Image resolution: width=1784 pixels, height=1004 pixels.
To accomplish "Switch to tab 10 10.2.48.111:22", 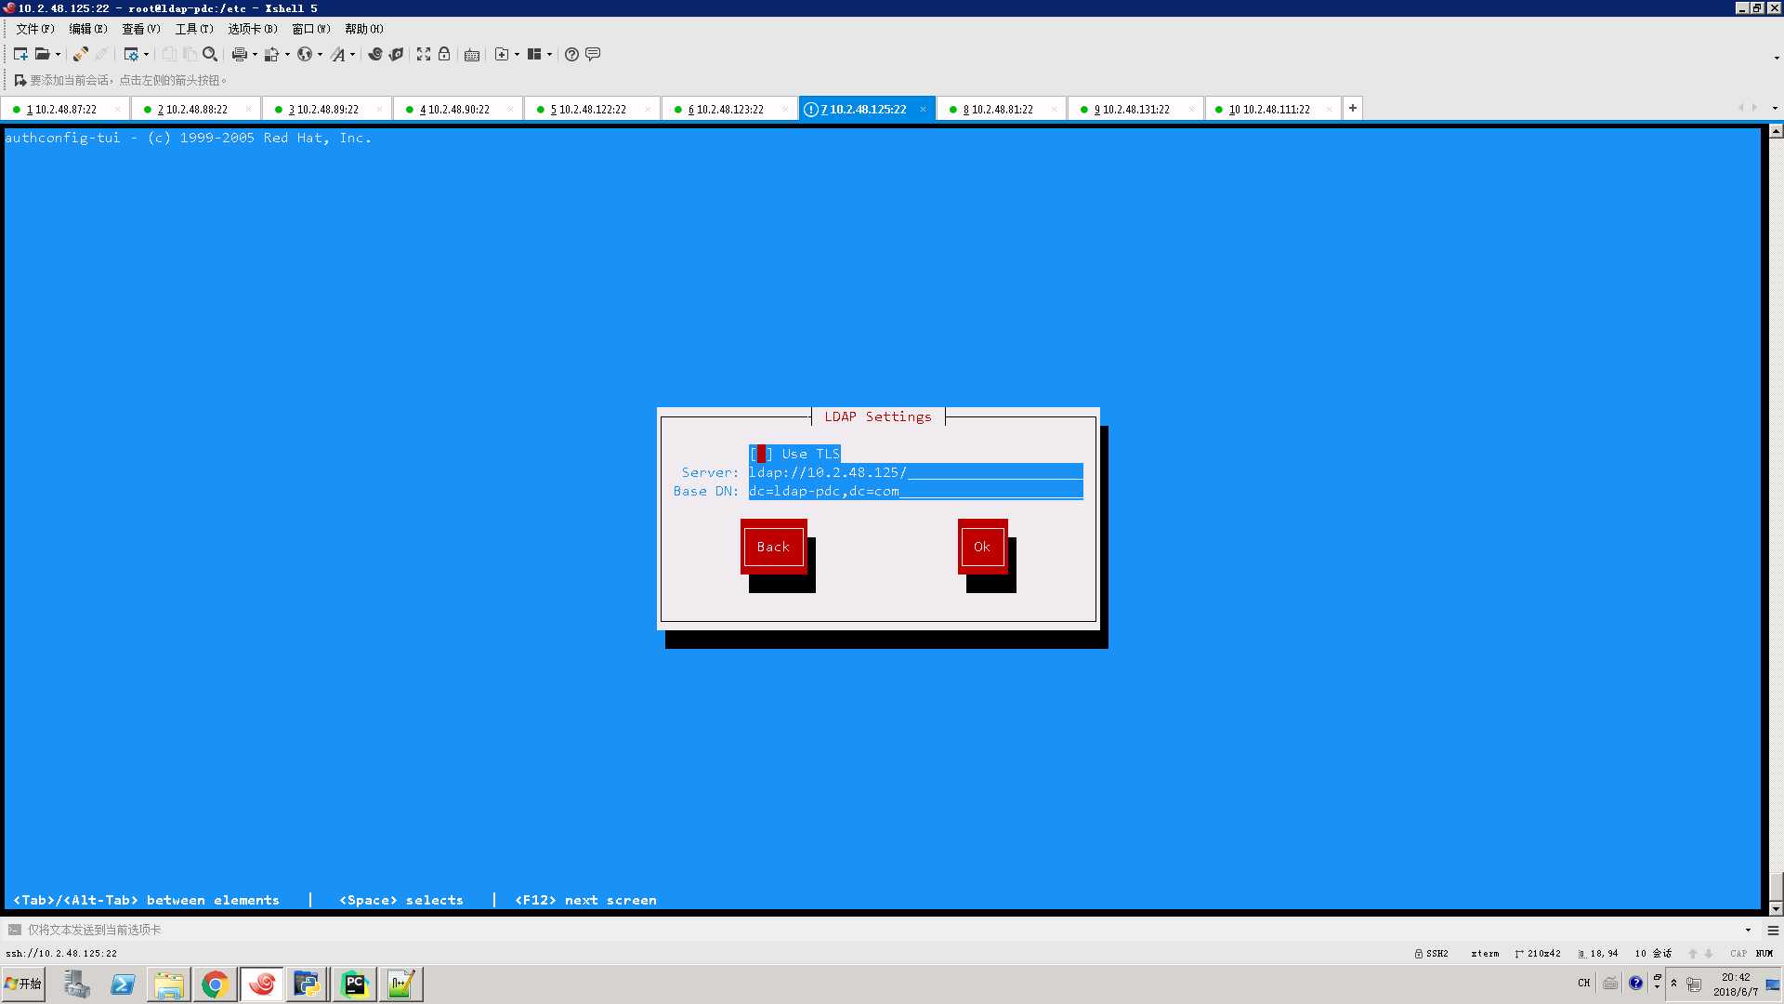I will (1273, 110).
